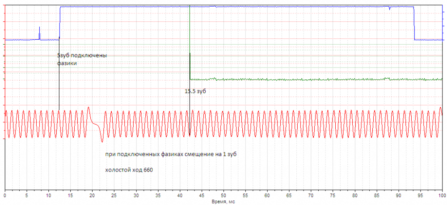
Task: Click the time axis tick label '90'
Action: click(398, 196)
